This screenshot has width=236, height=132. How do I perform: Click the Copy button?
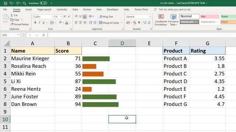click(15, 20)
